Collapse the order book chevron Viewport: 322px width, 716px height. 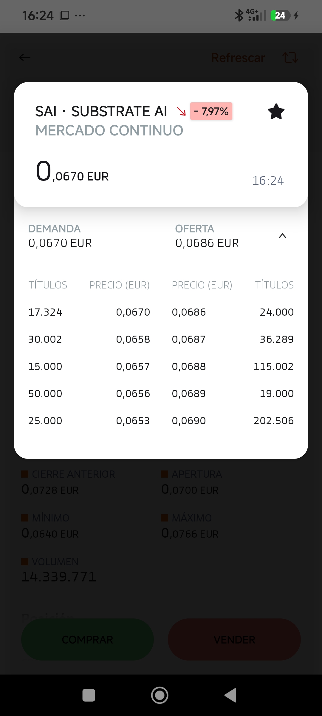pyautogui.click(x=282, y=236)
